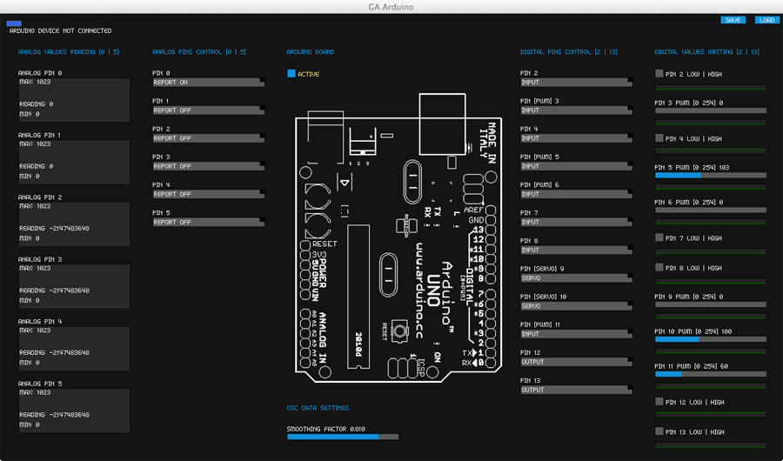Open digital PIN 2 INPUT mode dropdown
The height and width of the screenshot is (461, 783).
(576, 83)
